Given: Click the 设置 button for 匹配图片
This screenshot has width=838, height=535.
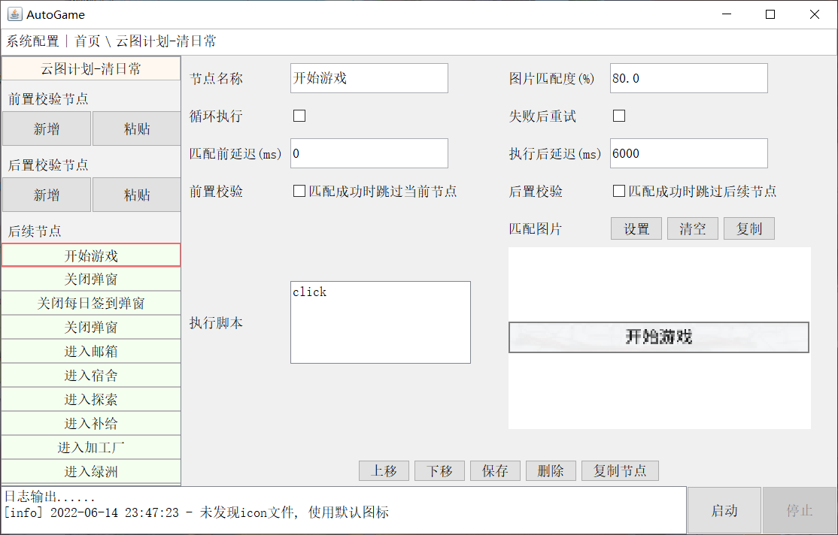Looking at the screenshot, I should [x=636, y=229].
